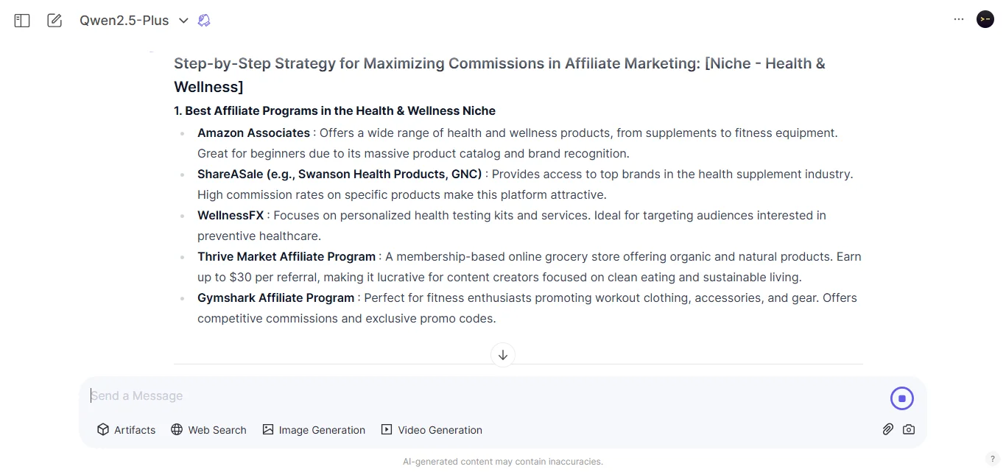Click the help question mark

coord(992,458)
